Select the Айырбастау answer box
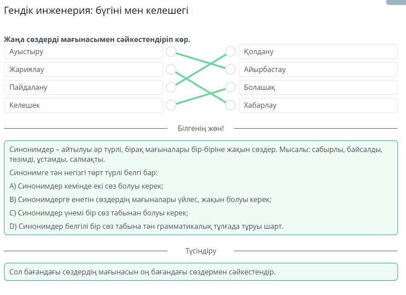The image size is (406, 295). click(318, 69)
